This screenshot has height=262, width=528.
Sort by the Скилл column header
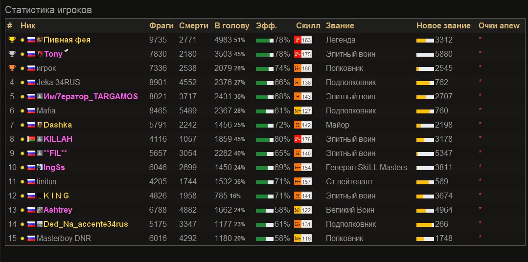pos(308,26)
